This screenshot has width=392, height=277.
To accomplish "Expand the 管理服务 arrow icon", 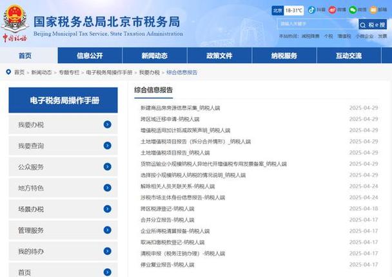I will pos(108,230).
